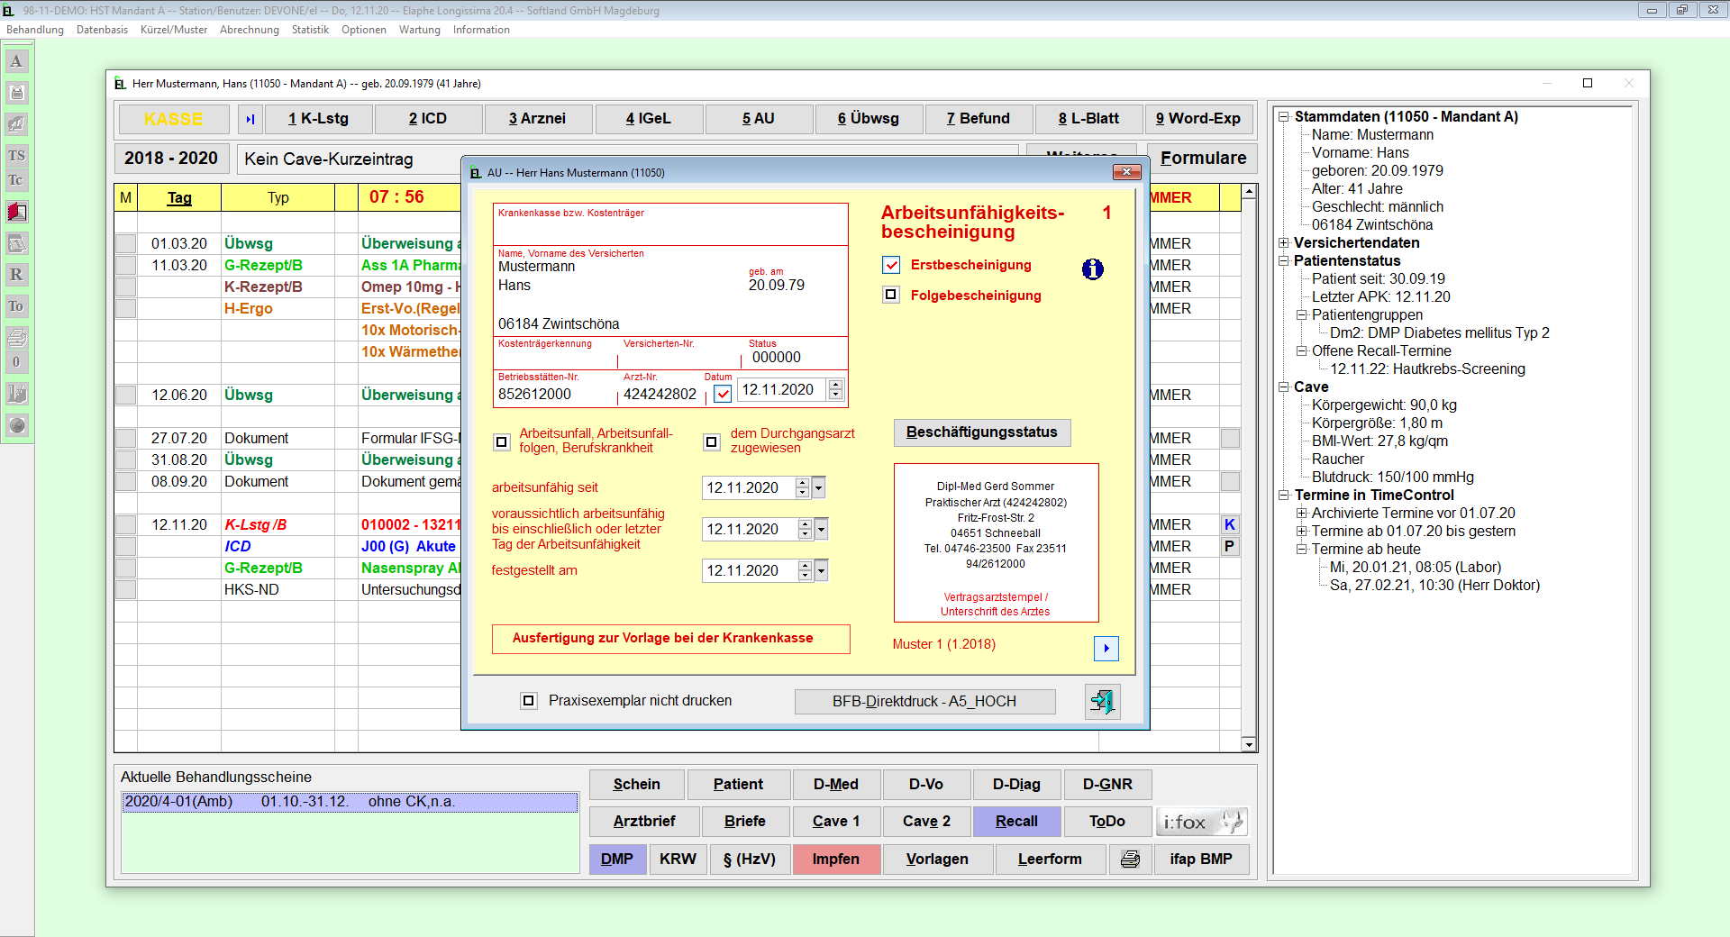
Task: Select the TS icon in the left sidebar
Action: 16,155
